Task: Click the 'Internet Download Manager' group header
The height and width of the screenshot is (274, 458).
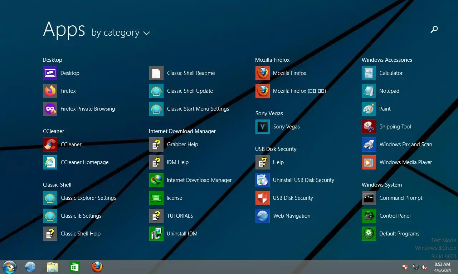Action: (x=182, y=131)
